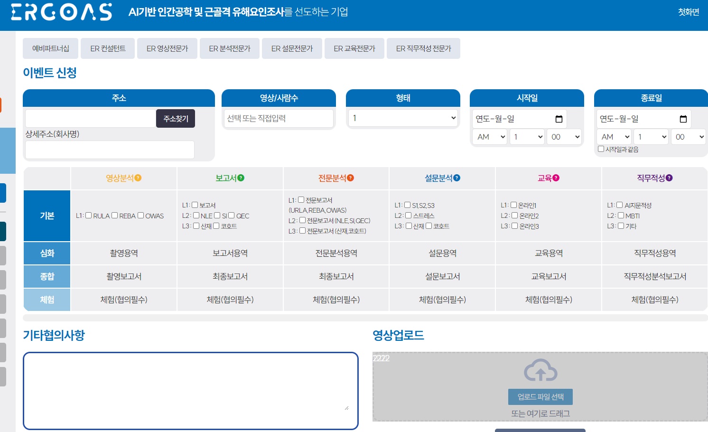The image size is (708, 432).
Task: Click the blue help icon beside 설문분석
Action: point(457,178)
